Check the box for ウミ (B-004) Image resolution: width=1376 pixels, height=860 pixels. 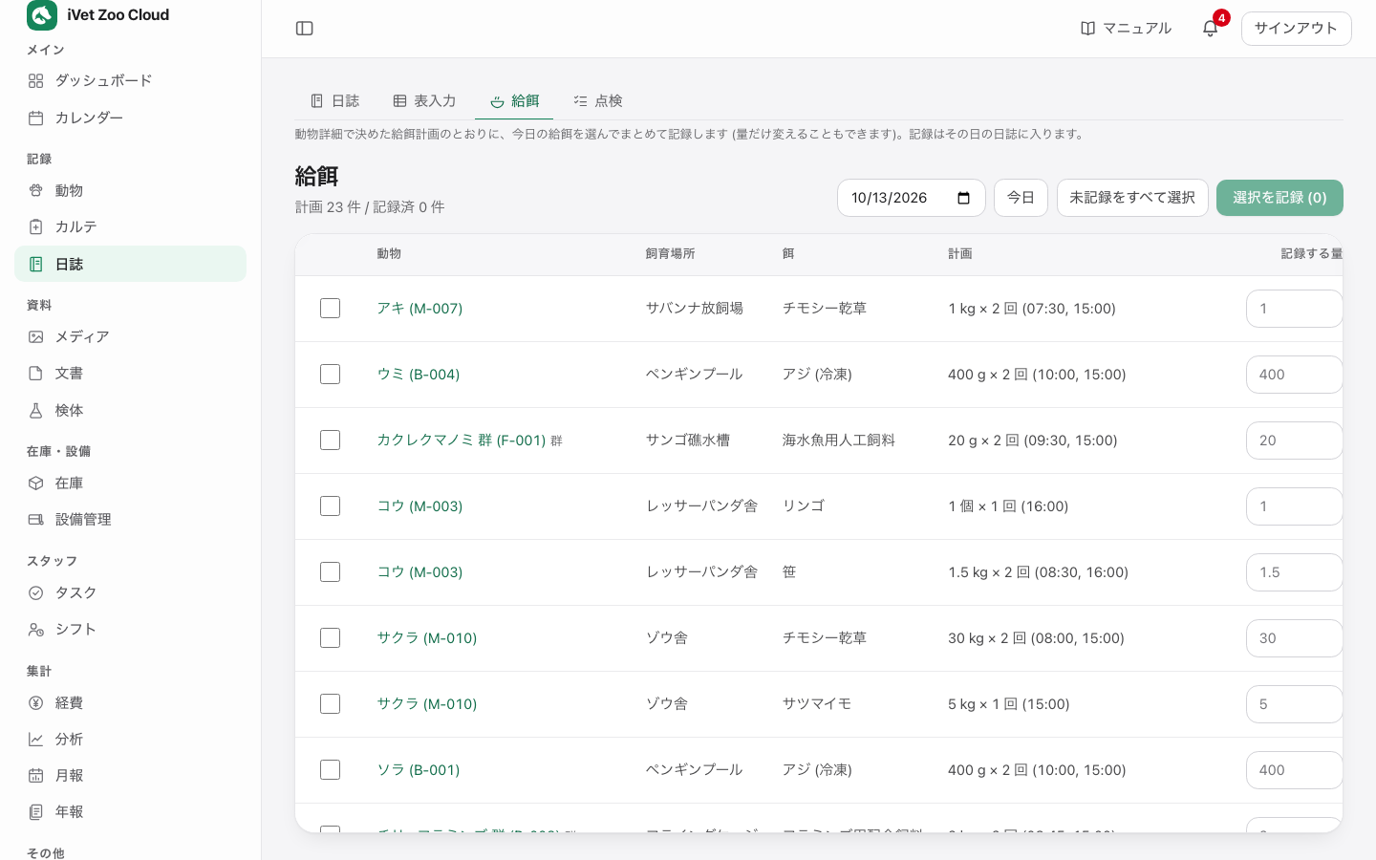330,374
